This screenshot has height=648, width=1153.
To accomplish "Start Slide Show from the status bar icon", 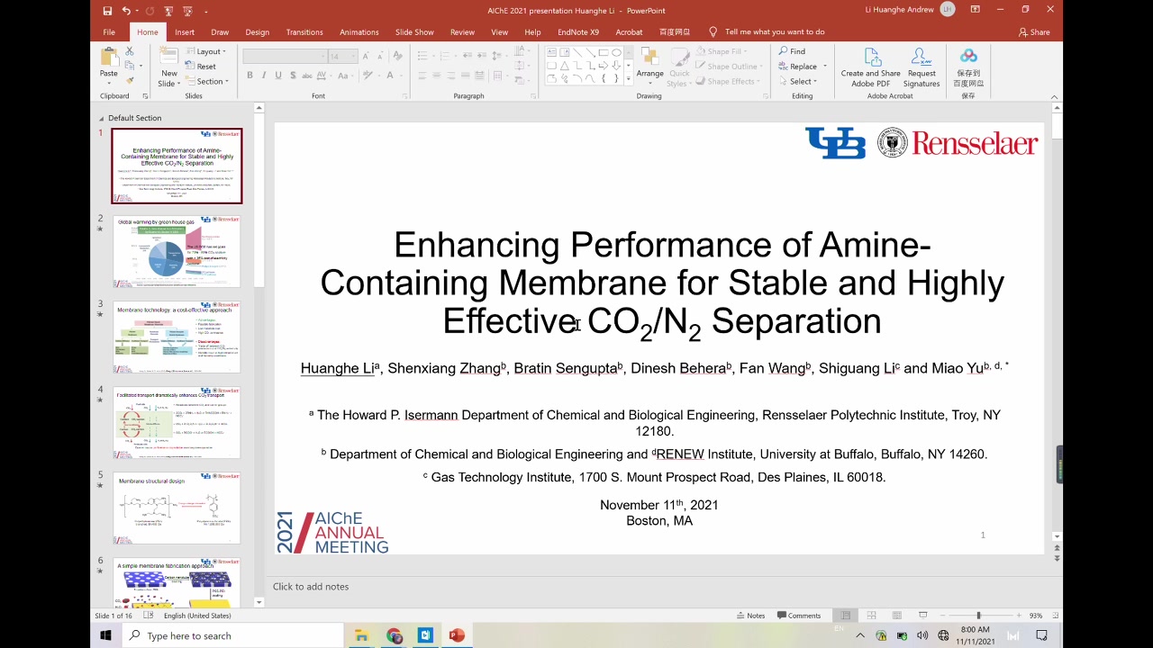I will tap(922, 616).
